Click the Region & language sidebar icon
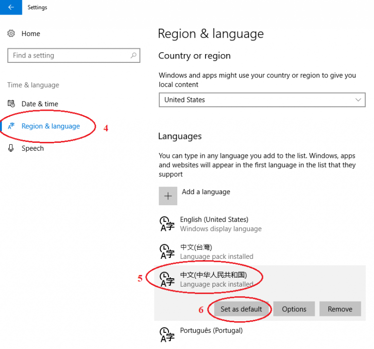The height and width of the screenshot is (349, 374). (x=11, y=126)
